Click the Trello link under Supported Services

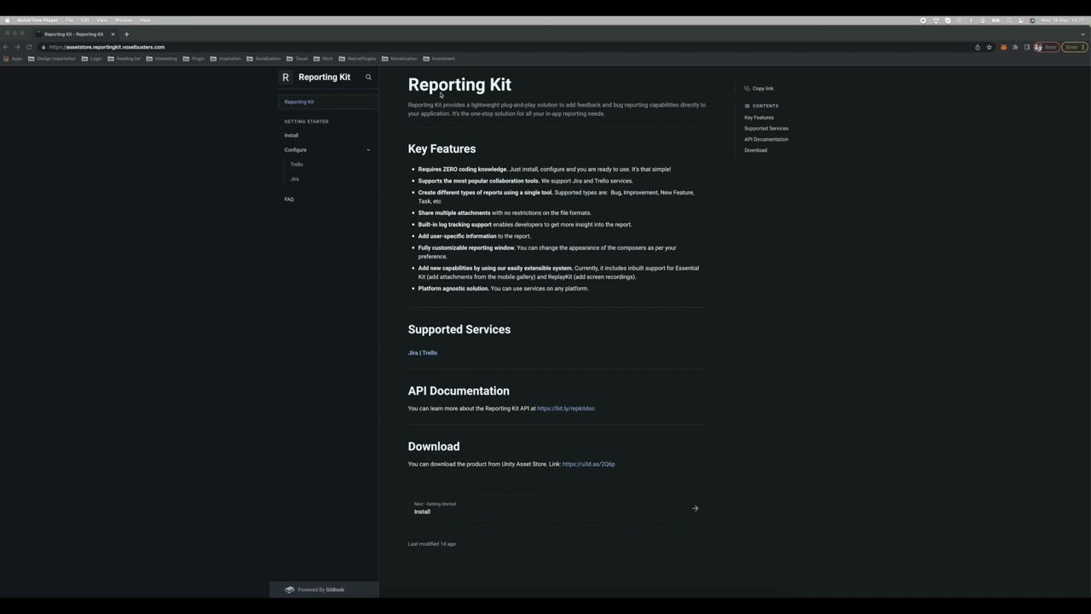pyautogui.click(x=430, y=353)
